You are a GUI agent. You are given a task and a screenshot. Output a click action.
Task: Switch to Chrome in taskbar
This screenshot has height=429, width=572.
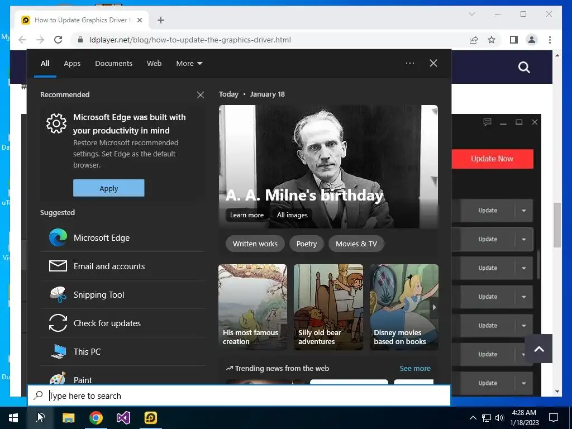tap(96, 418)
